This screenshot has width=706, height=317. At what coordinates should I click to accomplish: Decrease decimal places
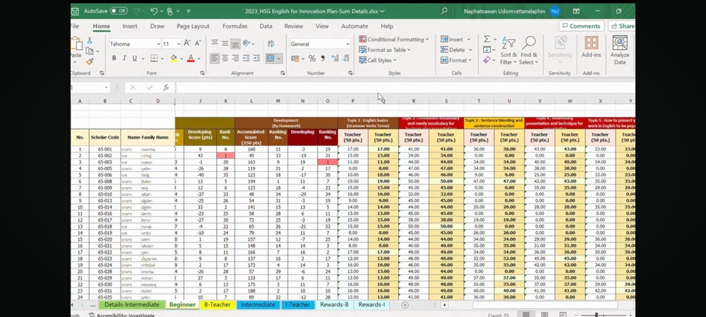click(x=346, y=59)
